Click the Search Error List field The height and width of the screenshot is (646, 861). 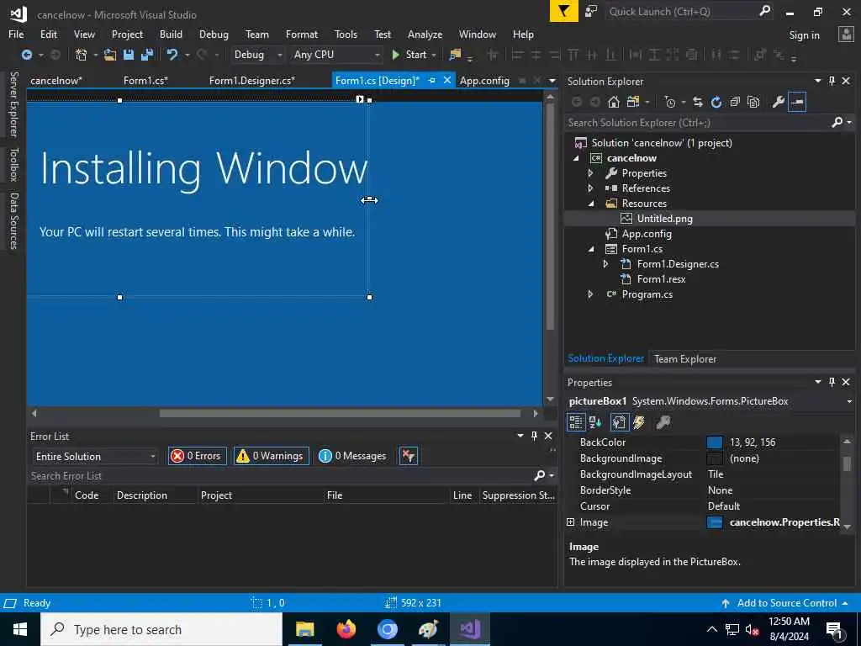[280, 476]
